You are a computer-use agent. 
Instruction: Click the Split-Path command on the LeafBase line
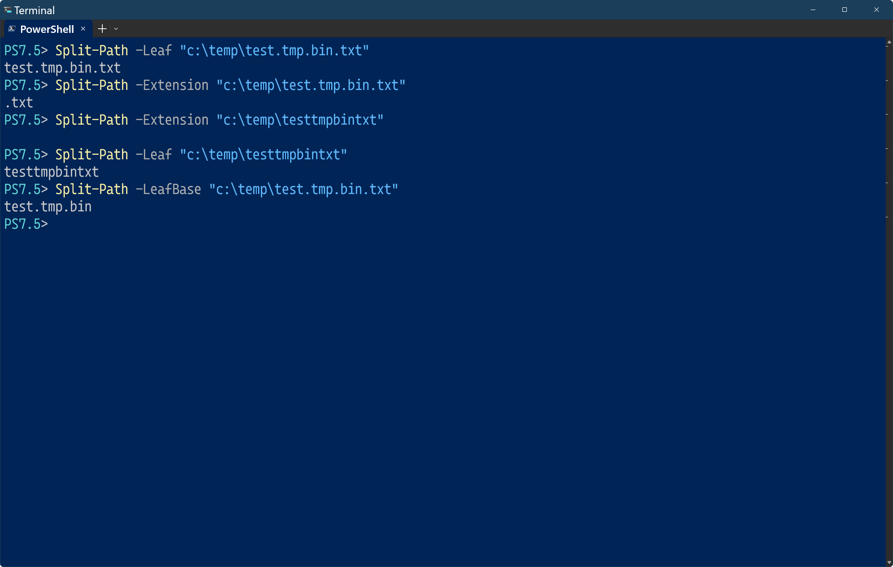click(92, 189)
